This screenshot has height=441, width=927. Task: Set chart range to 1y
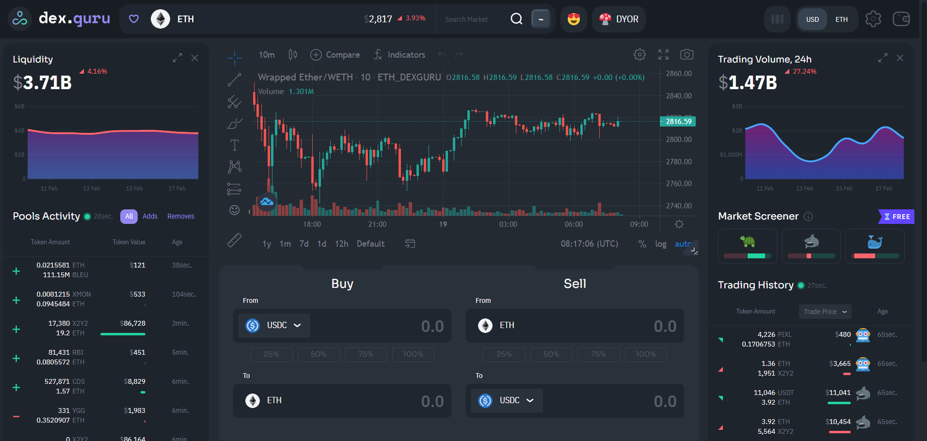(x=267, y=244)
